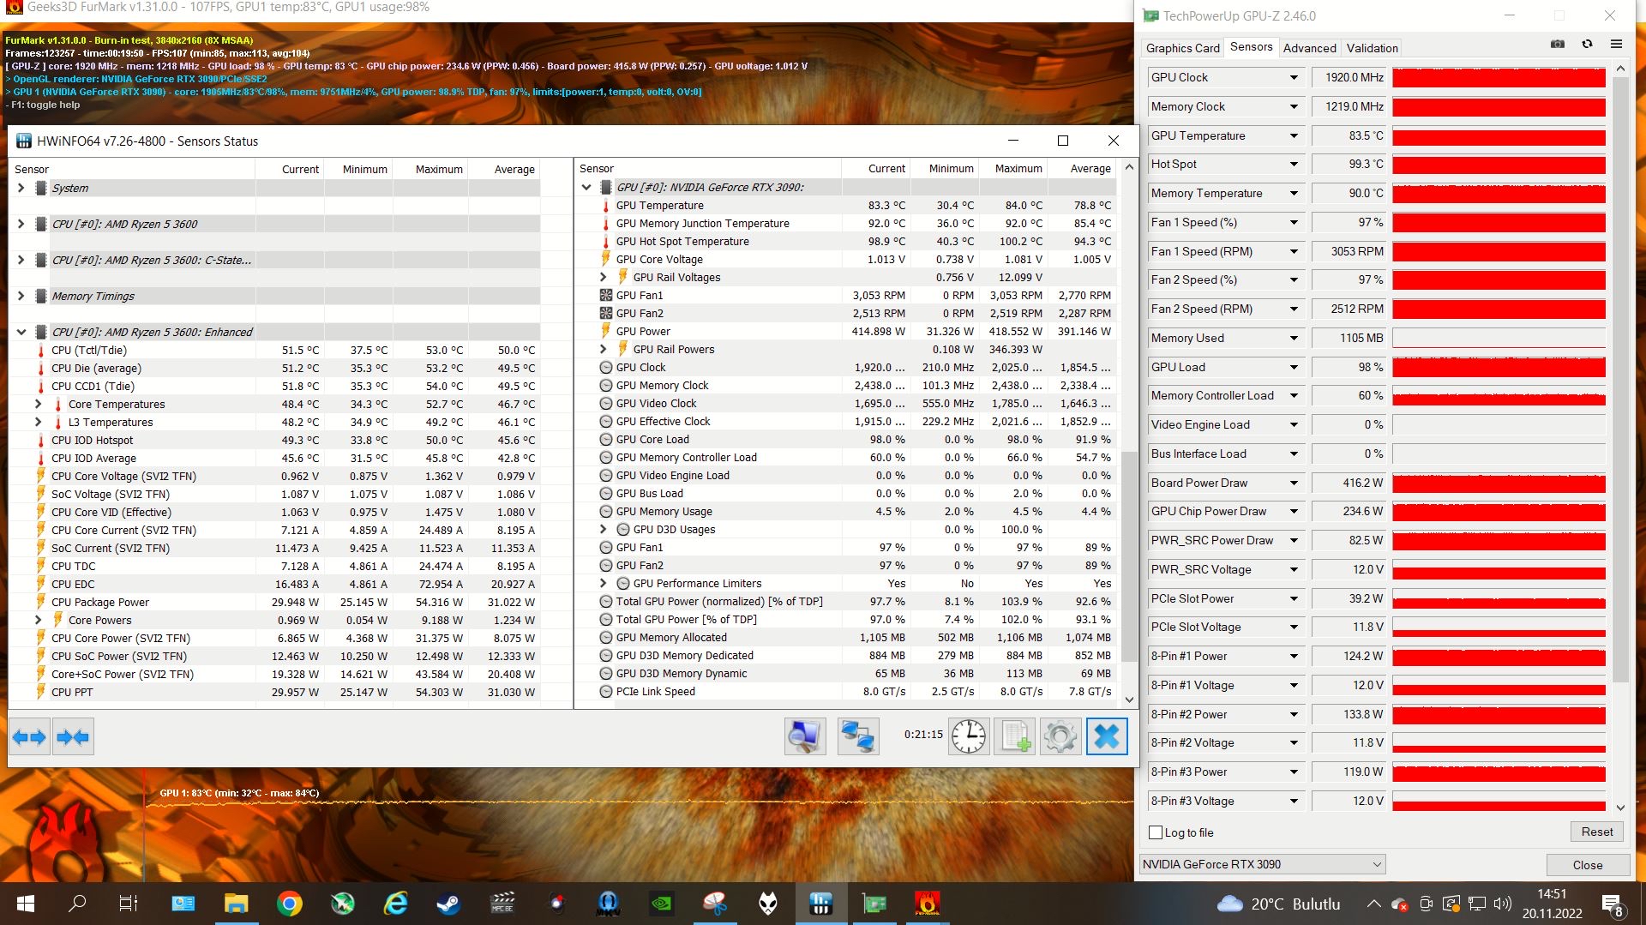
Task: Collapse the GPU [#0]: NVIDIA GeForce RTX 3090 group
Action: 586,187
